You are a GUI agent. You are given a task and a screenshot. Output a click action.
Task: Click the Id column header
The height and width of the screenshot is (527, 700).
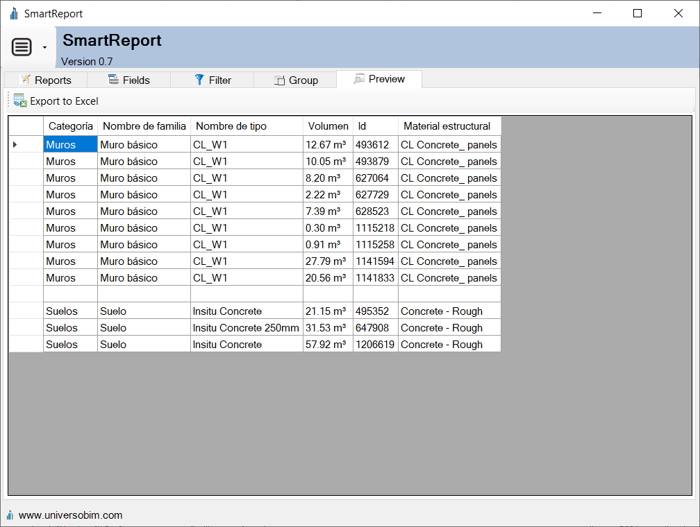tap(376, 126)
